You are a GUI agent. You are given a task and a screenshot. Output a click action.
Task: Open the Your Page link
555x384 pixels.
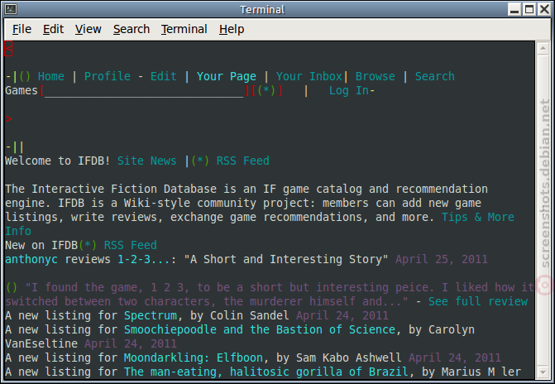click(227, 76)
